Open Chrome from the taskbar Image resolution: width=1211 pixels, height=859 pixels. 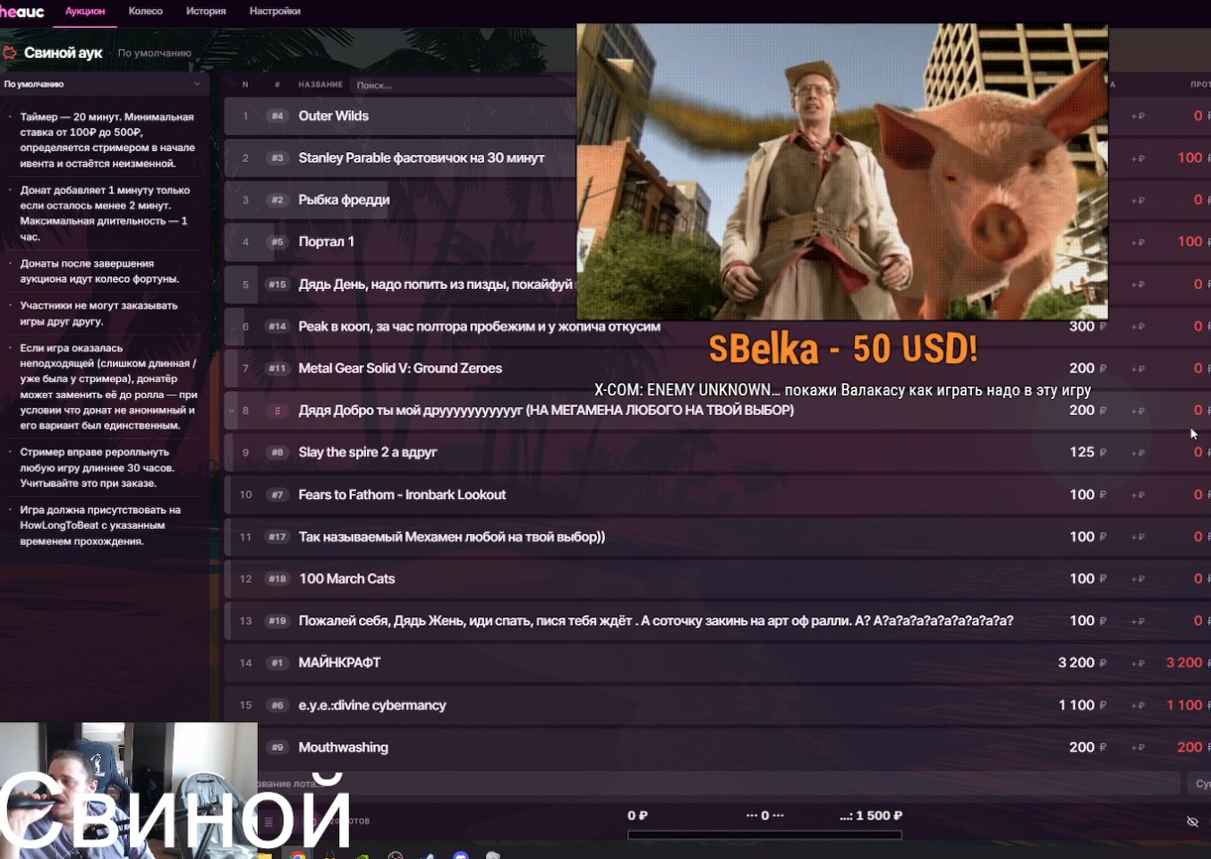tap(298, 855)
